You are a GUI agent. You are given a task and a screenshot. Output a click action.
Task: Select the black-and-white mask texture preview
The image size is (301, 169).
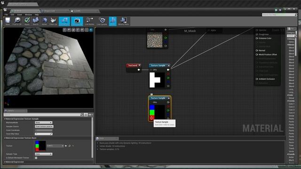[x=157, y=80]
